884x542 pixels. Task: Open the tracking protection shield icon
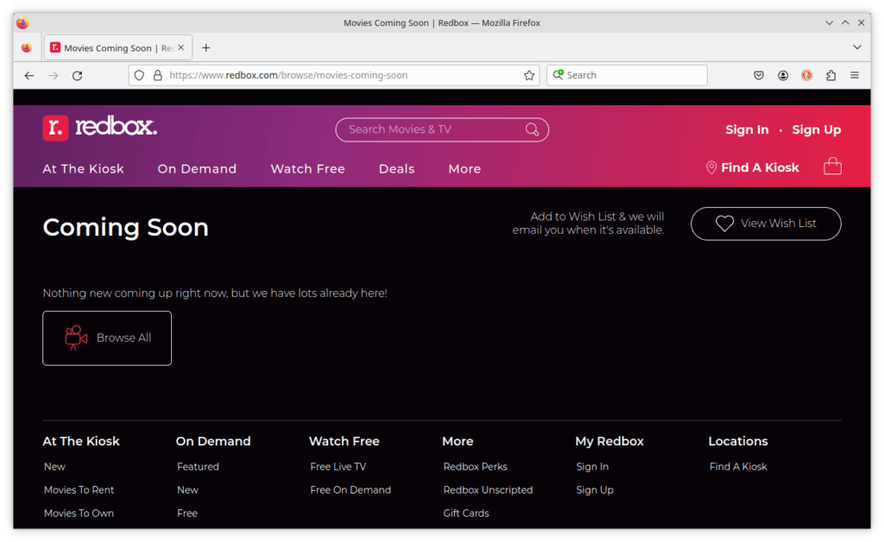point(139,75)
